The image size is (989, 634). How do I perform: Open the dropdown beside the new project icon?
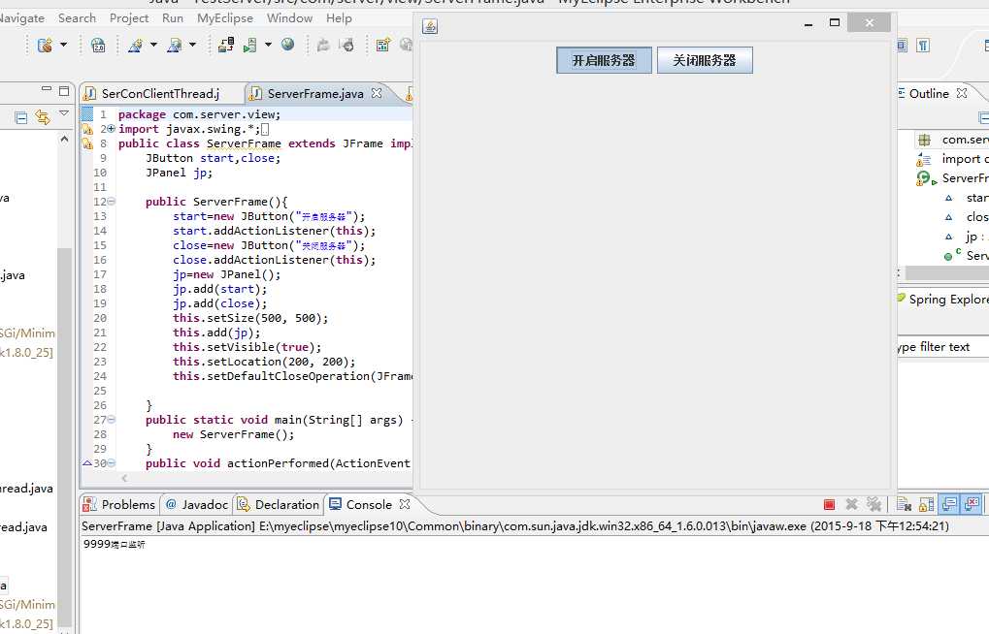(63, 45)
